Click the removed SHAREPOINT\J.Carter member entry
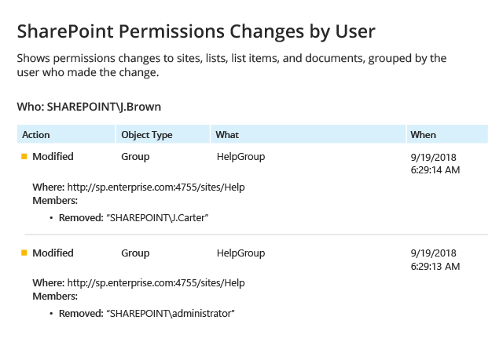 tap(134, 218)
